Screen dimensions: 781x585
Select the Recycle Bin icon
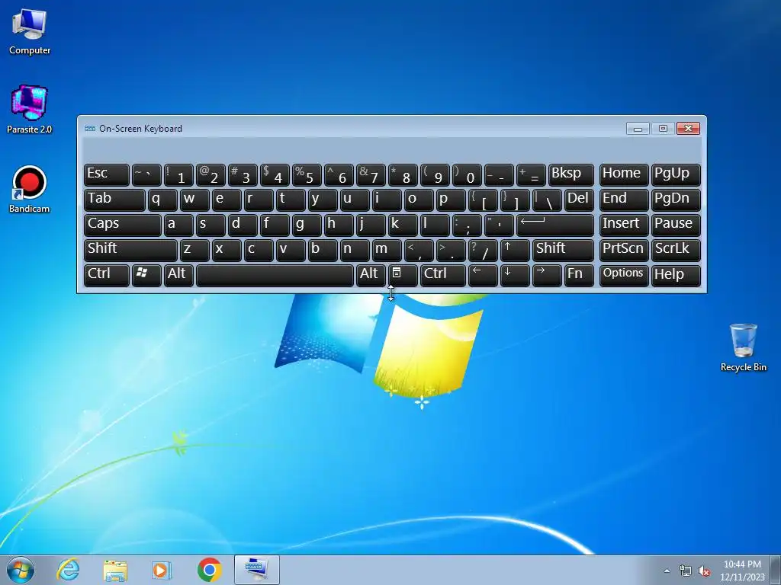coord(743,347)
